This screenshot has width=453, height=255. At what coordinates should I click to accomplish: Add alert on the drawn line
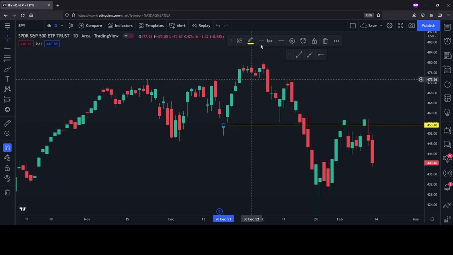[303, 41]
